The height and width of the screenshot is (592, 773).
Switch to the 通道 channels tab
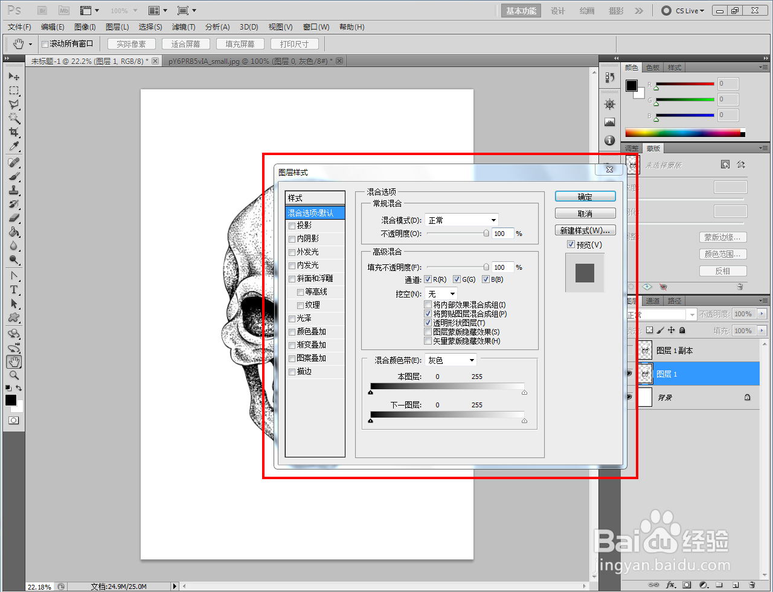[653, 301]
